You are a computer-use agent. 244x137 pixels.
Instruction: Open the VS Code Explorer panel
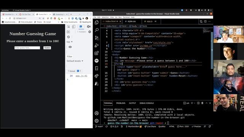[96, 22]
